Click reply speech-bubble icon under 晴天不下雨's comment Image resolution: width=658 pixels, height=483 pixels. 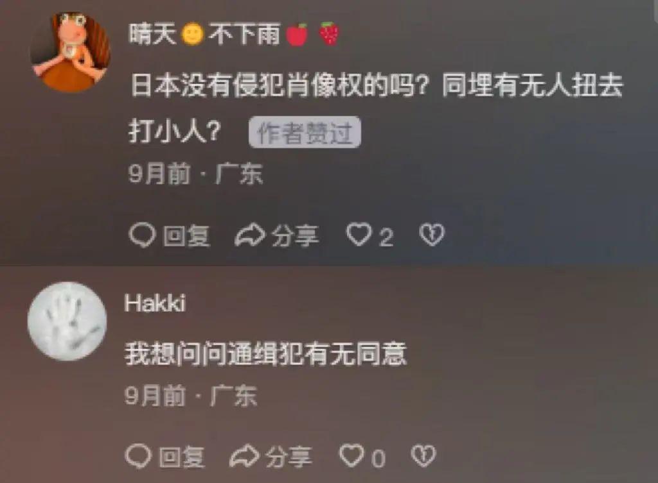pos(142,235)
